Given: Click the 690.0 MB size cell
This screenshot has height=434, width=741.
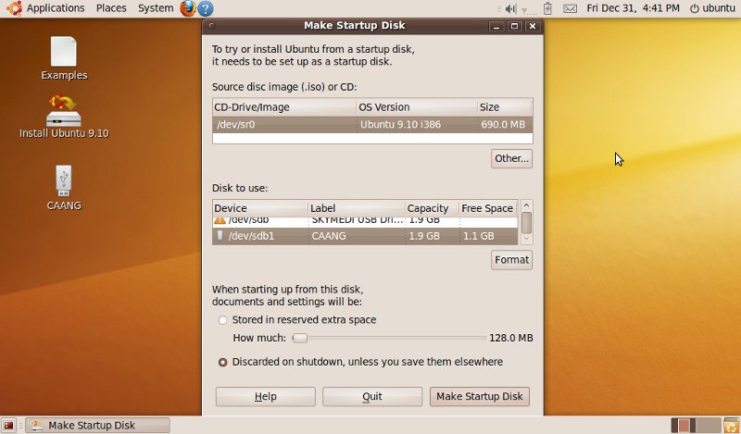Looking at the screenshot, I should 503,125.
